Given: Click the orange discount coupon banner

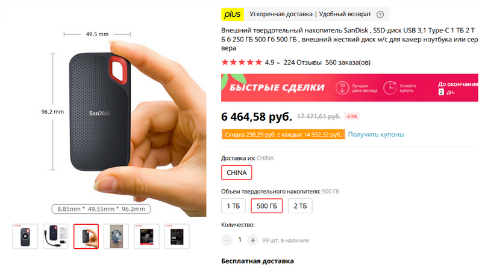Looking at the screenshot, I should coord(283,135).
